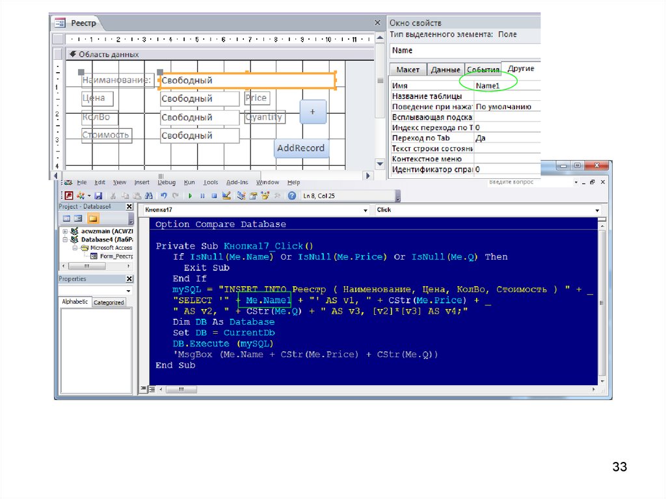Viewport: 666px width, 499px height.
Task: Click the Undo icon in VBA toolbar
Action: click(x=163, y=195)
